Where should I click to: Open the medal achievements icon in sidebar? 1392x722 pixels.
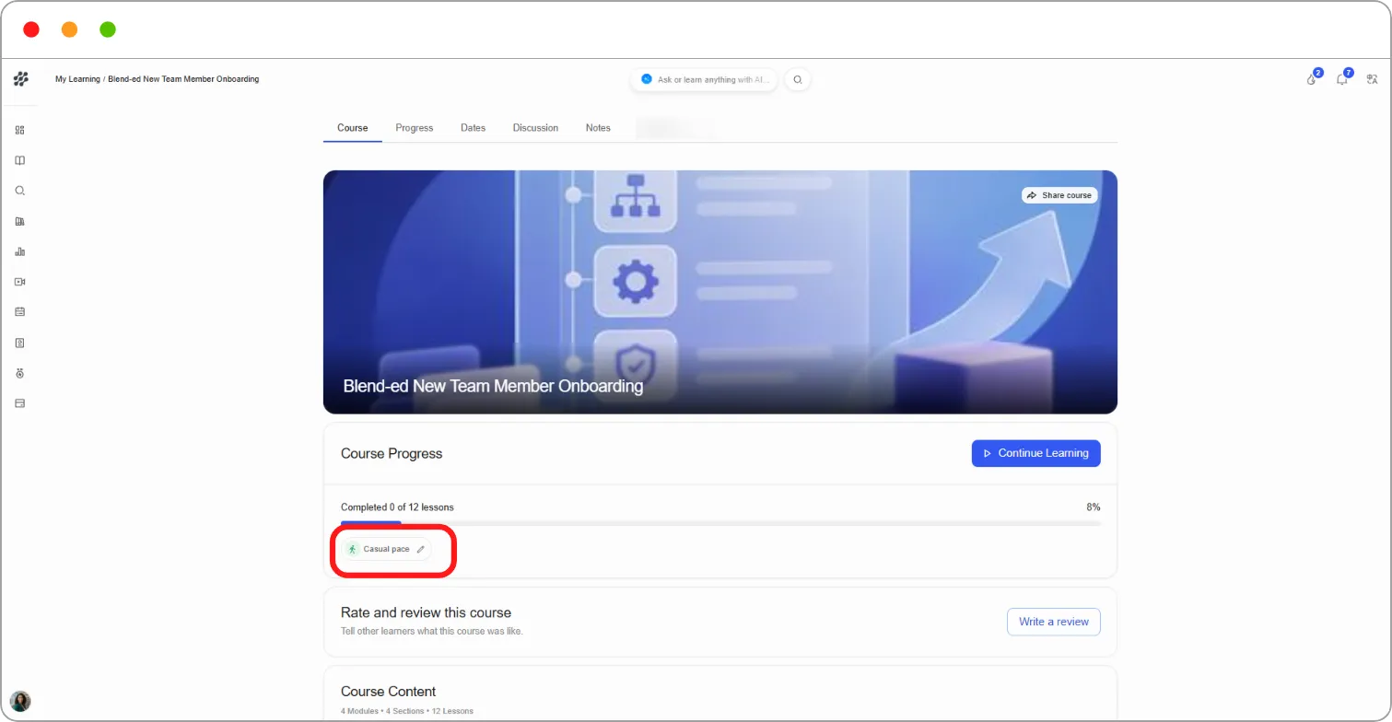(20, 373)
